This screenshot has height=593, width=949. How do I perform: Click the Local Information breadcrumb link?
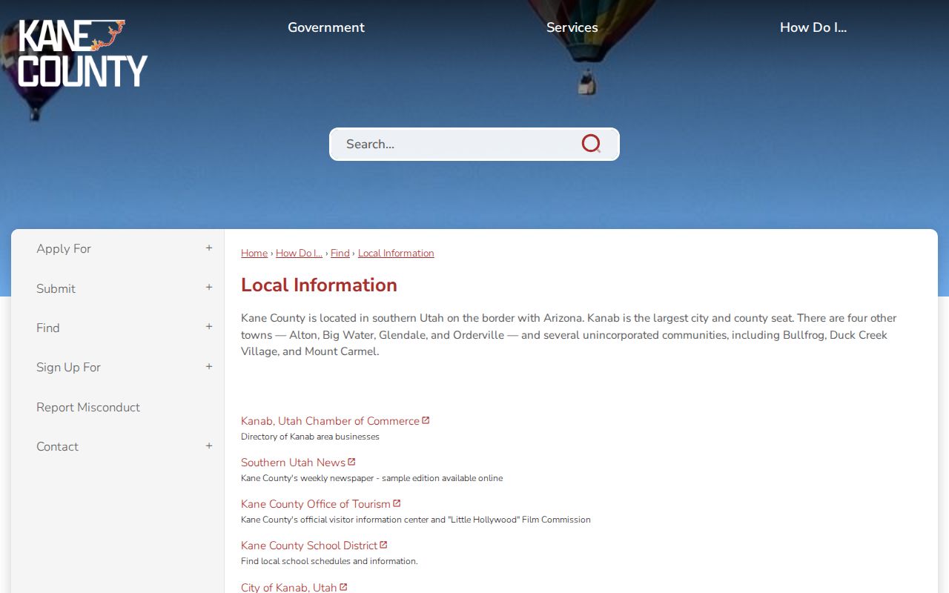[396, 254]
